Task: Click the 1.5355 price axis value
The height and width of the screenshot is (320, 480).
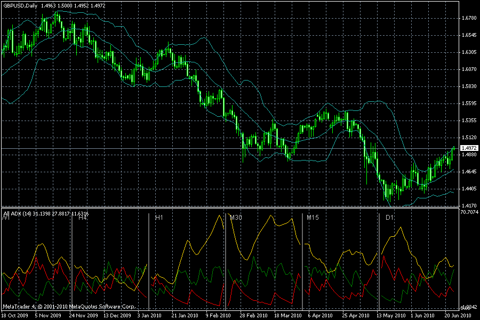Action: click(469, 121)
